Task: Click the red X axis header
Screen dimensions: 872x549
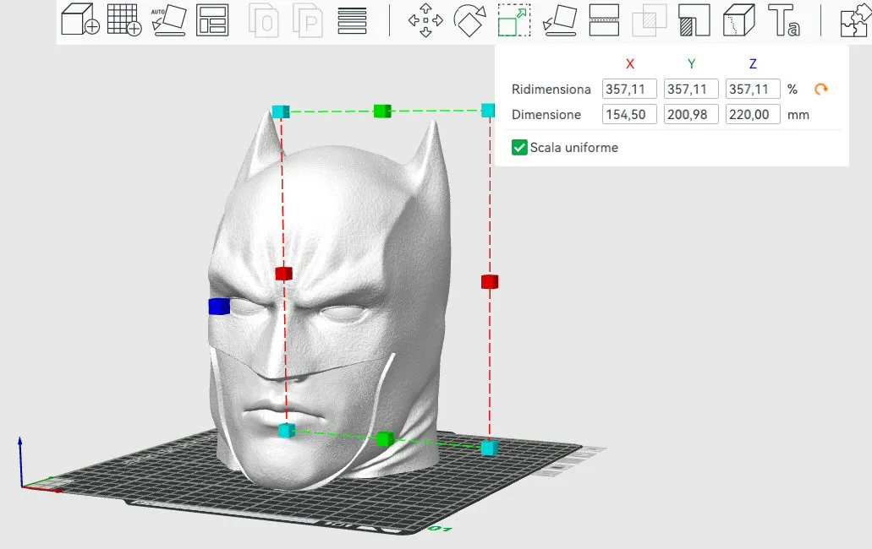Action: click(x=629, y=64)
